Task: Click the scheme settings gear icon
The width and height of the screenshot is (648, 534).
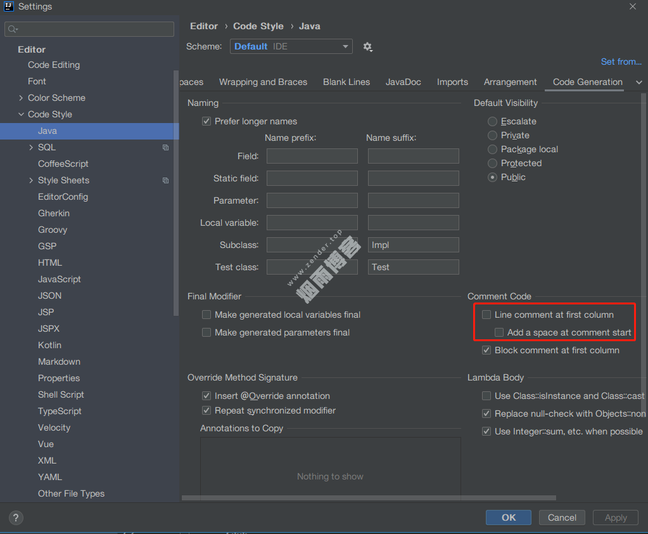Action: point(367,47)
